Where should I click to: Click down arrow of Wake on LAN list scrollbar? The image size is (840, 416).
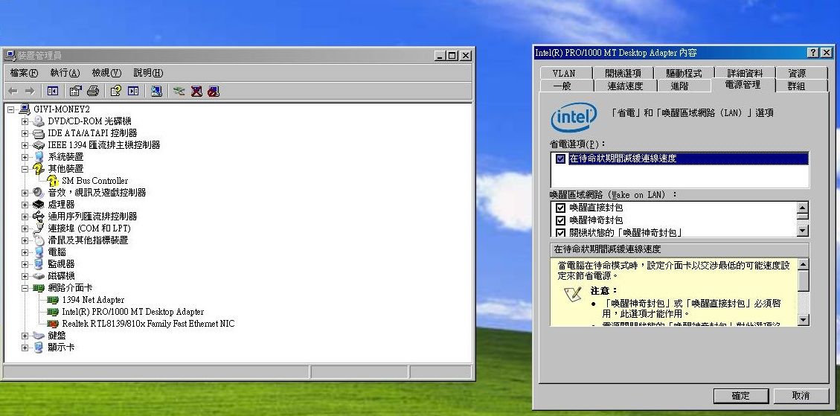[803, 231]
